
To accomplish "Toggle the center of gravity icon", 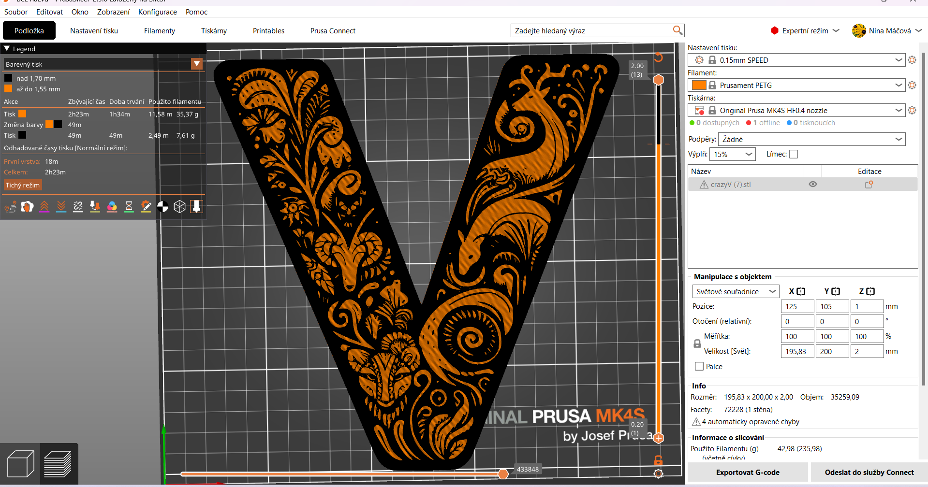I will coord(163,207).
